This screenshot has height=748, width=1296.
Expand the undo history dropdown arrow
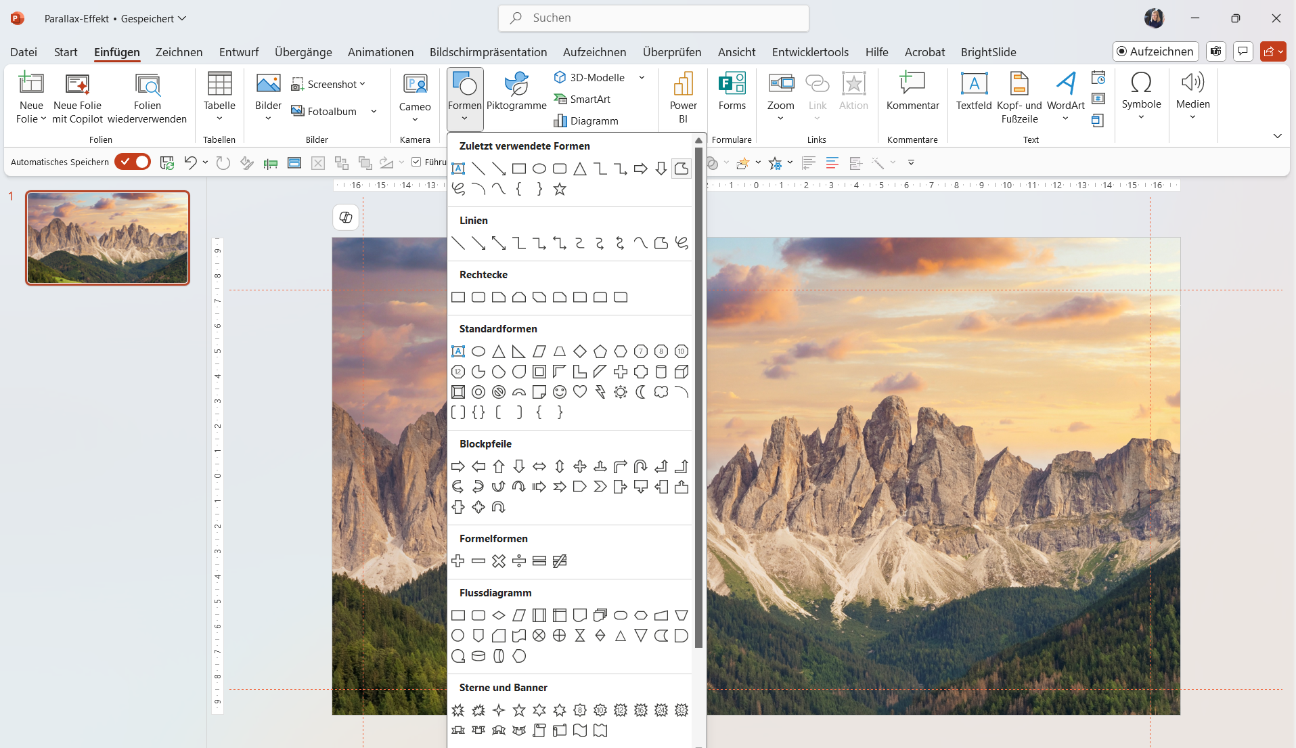205,162
